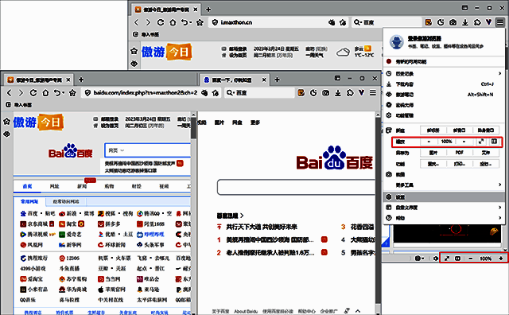This screenshot has height=315, width=509.
Task: Zoom out with the minus in the bottom status bar
Action: pyautogui.click(x=471, y=259)
